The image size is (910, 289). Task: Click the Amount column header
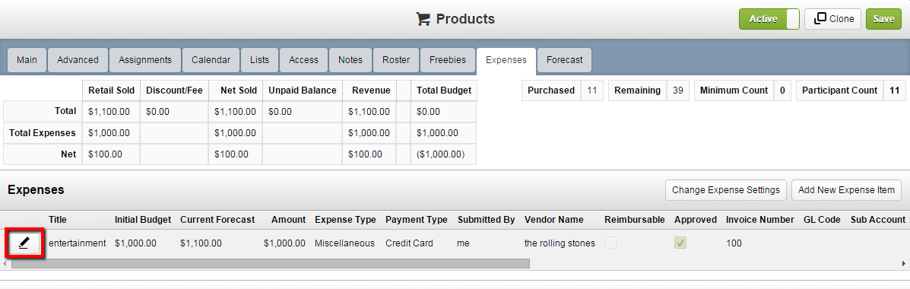[x=288, y=219]
